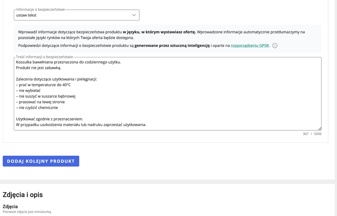337x216 pixels.
Task: Click the "Zdjęcia i opis" section heading
Action: click(22, 195)
